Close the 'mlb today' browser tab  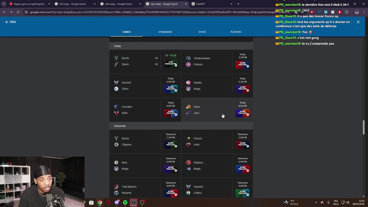click(140, 4)
